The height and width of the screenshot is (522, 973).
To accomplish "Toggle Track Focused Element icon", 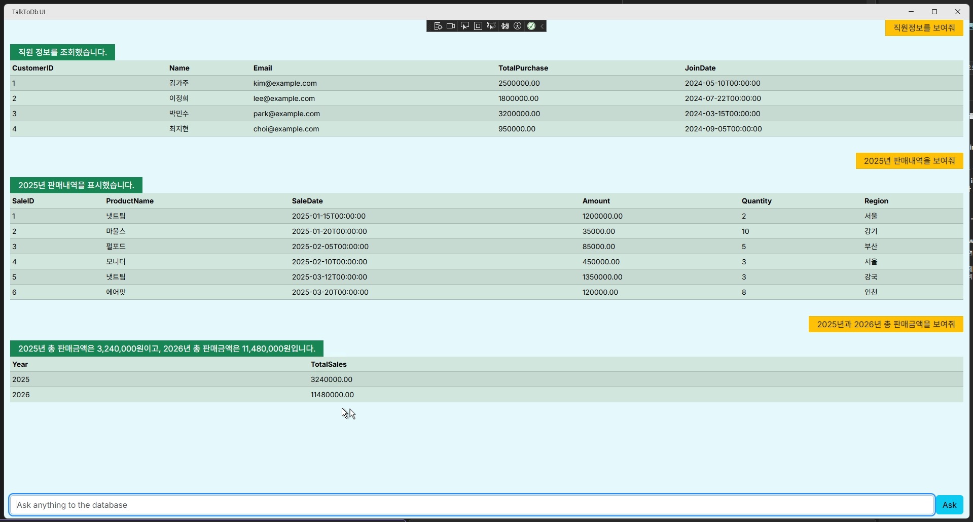I will pos(491,26).
